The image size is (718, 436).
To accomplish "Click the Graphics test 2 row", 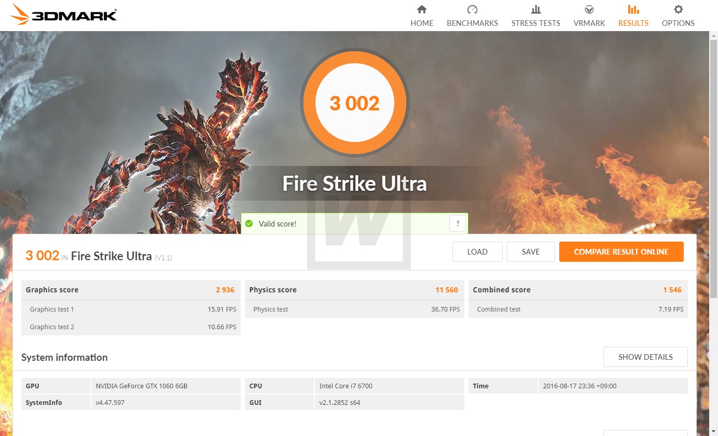I will tap(131, 327).
